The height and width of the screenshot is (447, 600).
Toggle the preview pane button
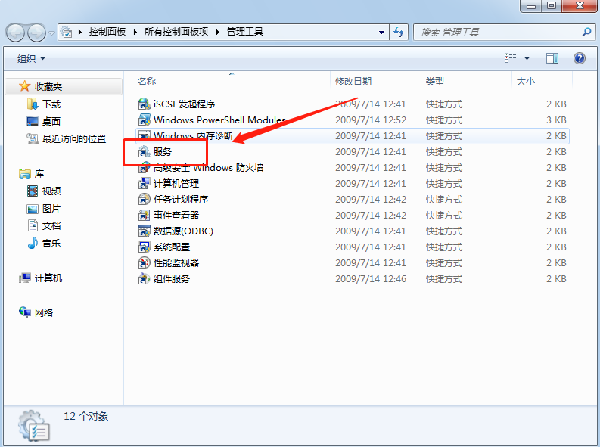coord(552,58)
